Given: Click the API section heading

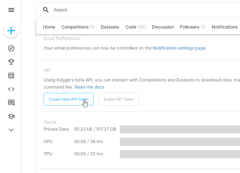Looking at the screenshot, I should point(47,70).
